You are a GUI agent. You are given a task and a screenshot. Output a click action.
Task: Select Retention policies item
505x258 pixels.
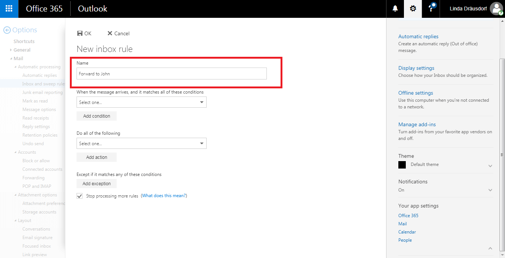tap(40, 135)
